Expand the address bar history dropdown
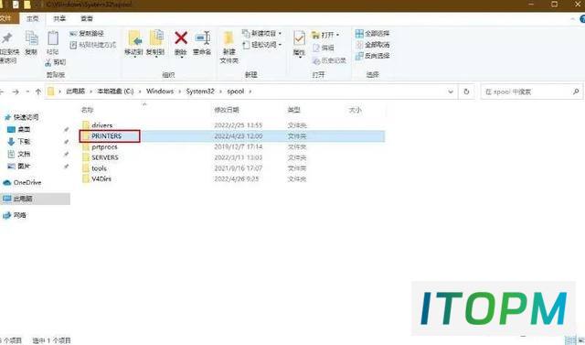585x345 pixels. (x=451, y=92)
